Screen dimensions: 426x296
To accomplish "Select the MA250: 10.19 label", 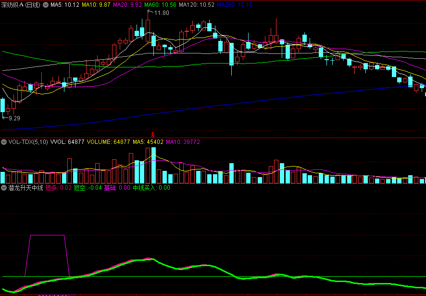I will click(x=235, y=5).
